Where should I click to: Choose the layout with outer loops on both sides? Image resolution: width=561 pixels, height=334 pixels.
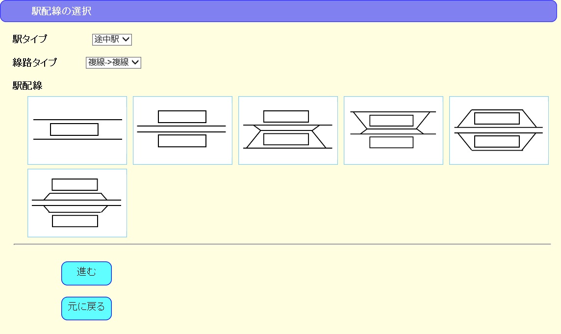(499, 130)
